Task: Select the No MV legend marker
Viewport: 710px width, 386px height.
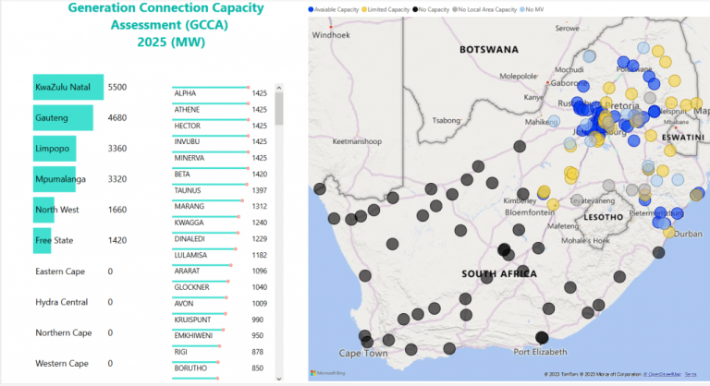Action: [x=522, y=9]
